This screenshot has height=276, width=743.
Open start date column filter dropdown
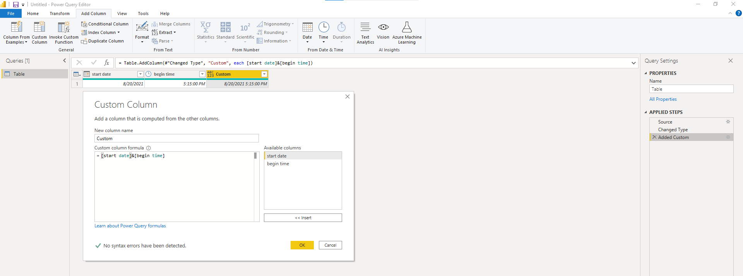[x=140, y=74]
